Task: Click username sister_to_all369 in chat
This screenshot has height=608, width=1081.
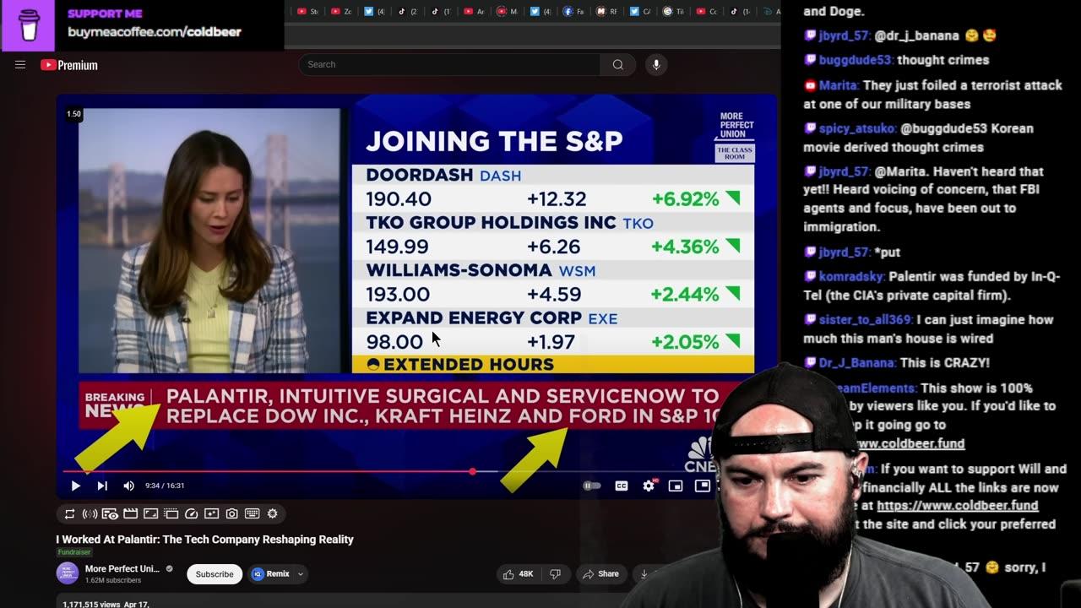Action: 865,320
